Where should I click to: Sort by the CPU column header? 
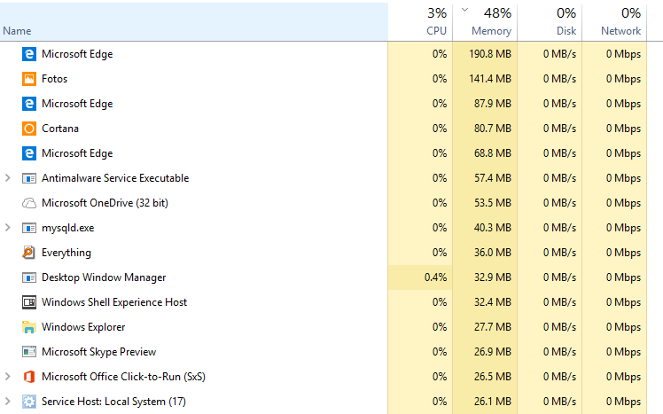tap(420, 22)
